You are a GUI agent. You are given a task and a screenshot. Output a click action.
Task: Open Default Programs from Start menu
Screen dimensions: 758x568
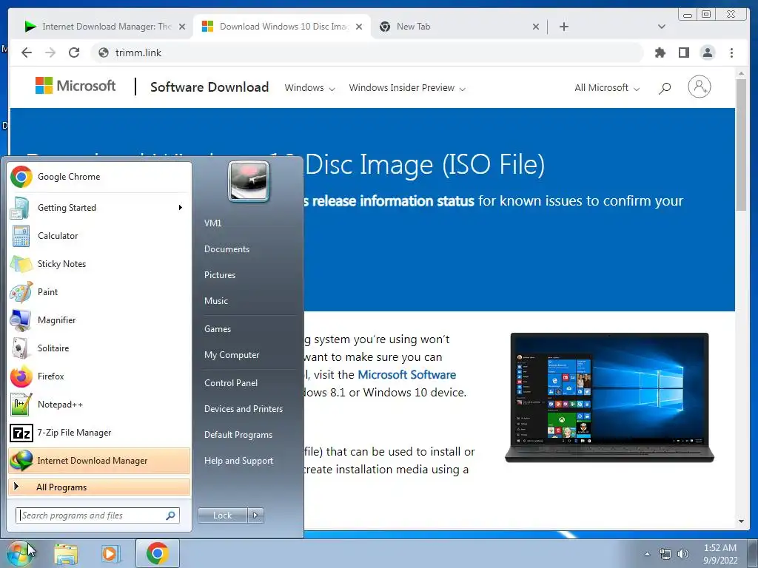pyautogui.click(x=247, y=435)
